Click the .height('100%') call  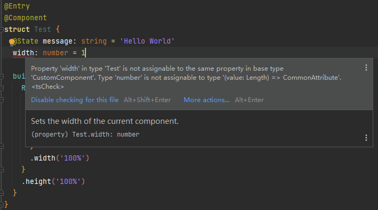point(53,181)
